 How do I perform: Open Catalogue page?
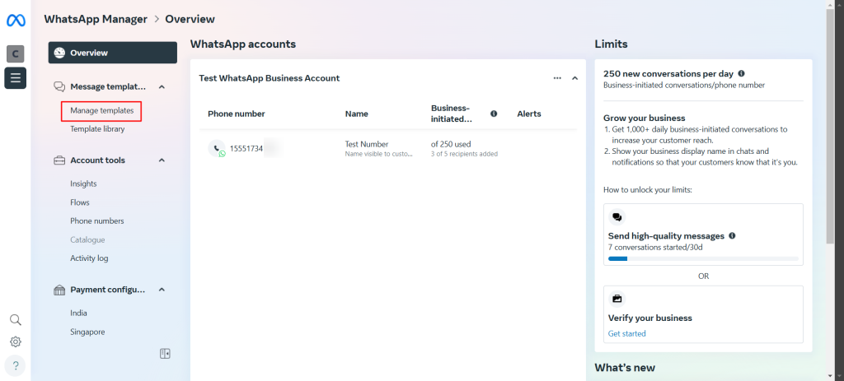pos(87,239)
